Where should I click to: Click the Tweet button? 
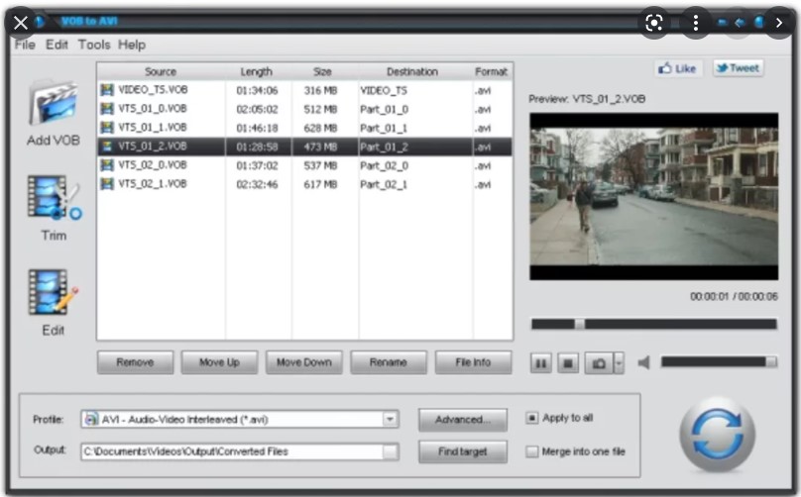tap(739, 68)
